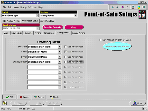The image size is (148, 111).
Task: Expand the Workstation ABACUS-21-LTB dropdown
Action: point(38,28)
